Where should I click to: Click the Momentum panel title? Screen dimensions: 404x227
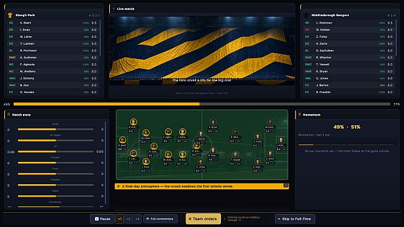click(x=312, y=115)
